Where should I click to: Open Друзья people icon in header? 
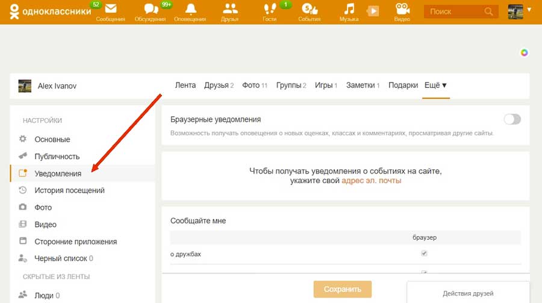tap(230, 8)
